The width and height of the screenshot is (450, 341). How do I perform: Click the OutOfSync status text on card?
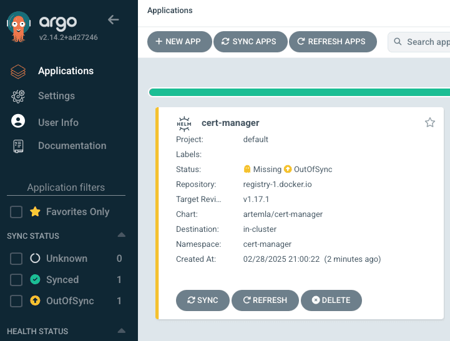pos(313,170)
